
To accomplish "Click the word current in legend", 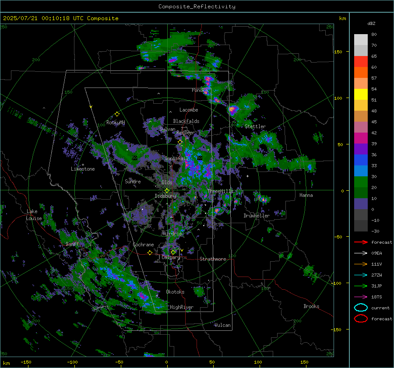I will click(380, 308).
